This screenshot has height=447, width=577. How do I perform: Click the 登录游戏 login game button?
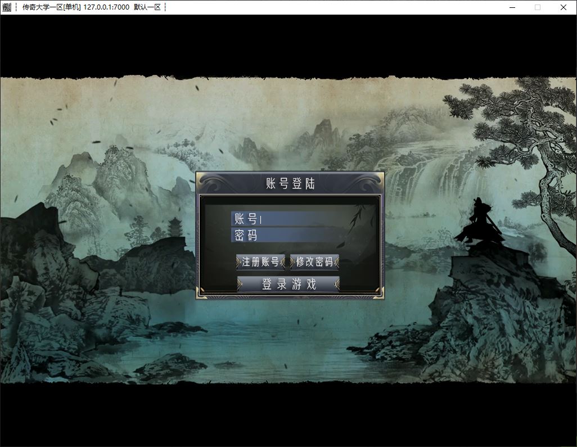289,285
